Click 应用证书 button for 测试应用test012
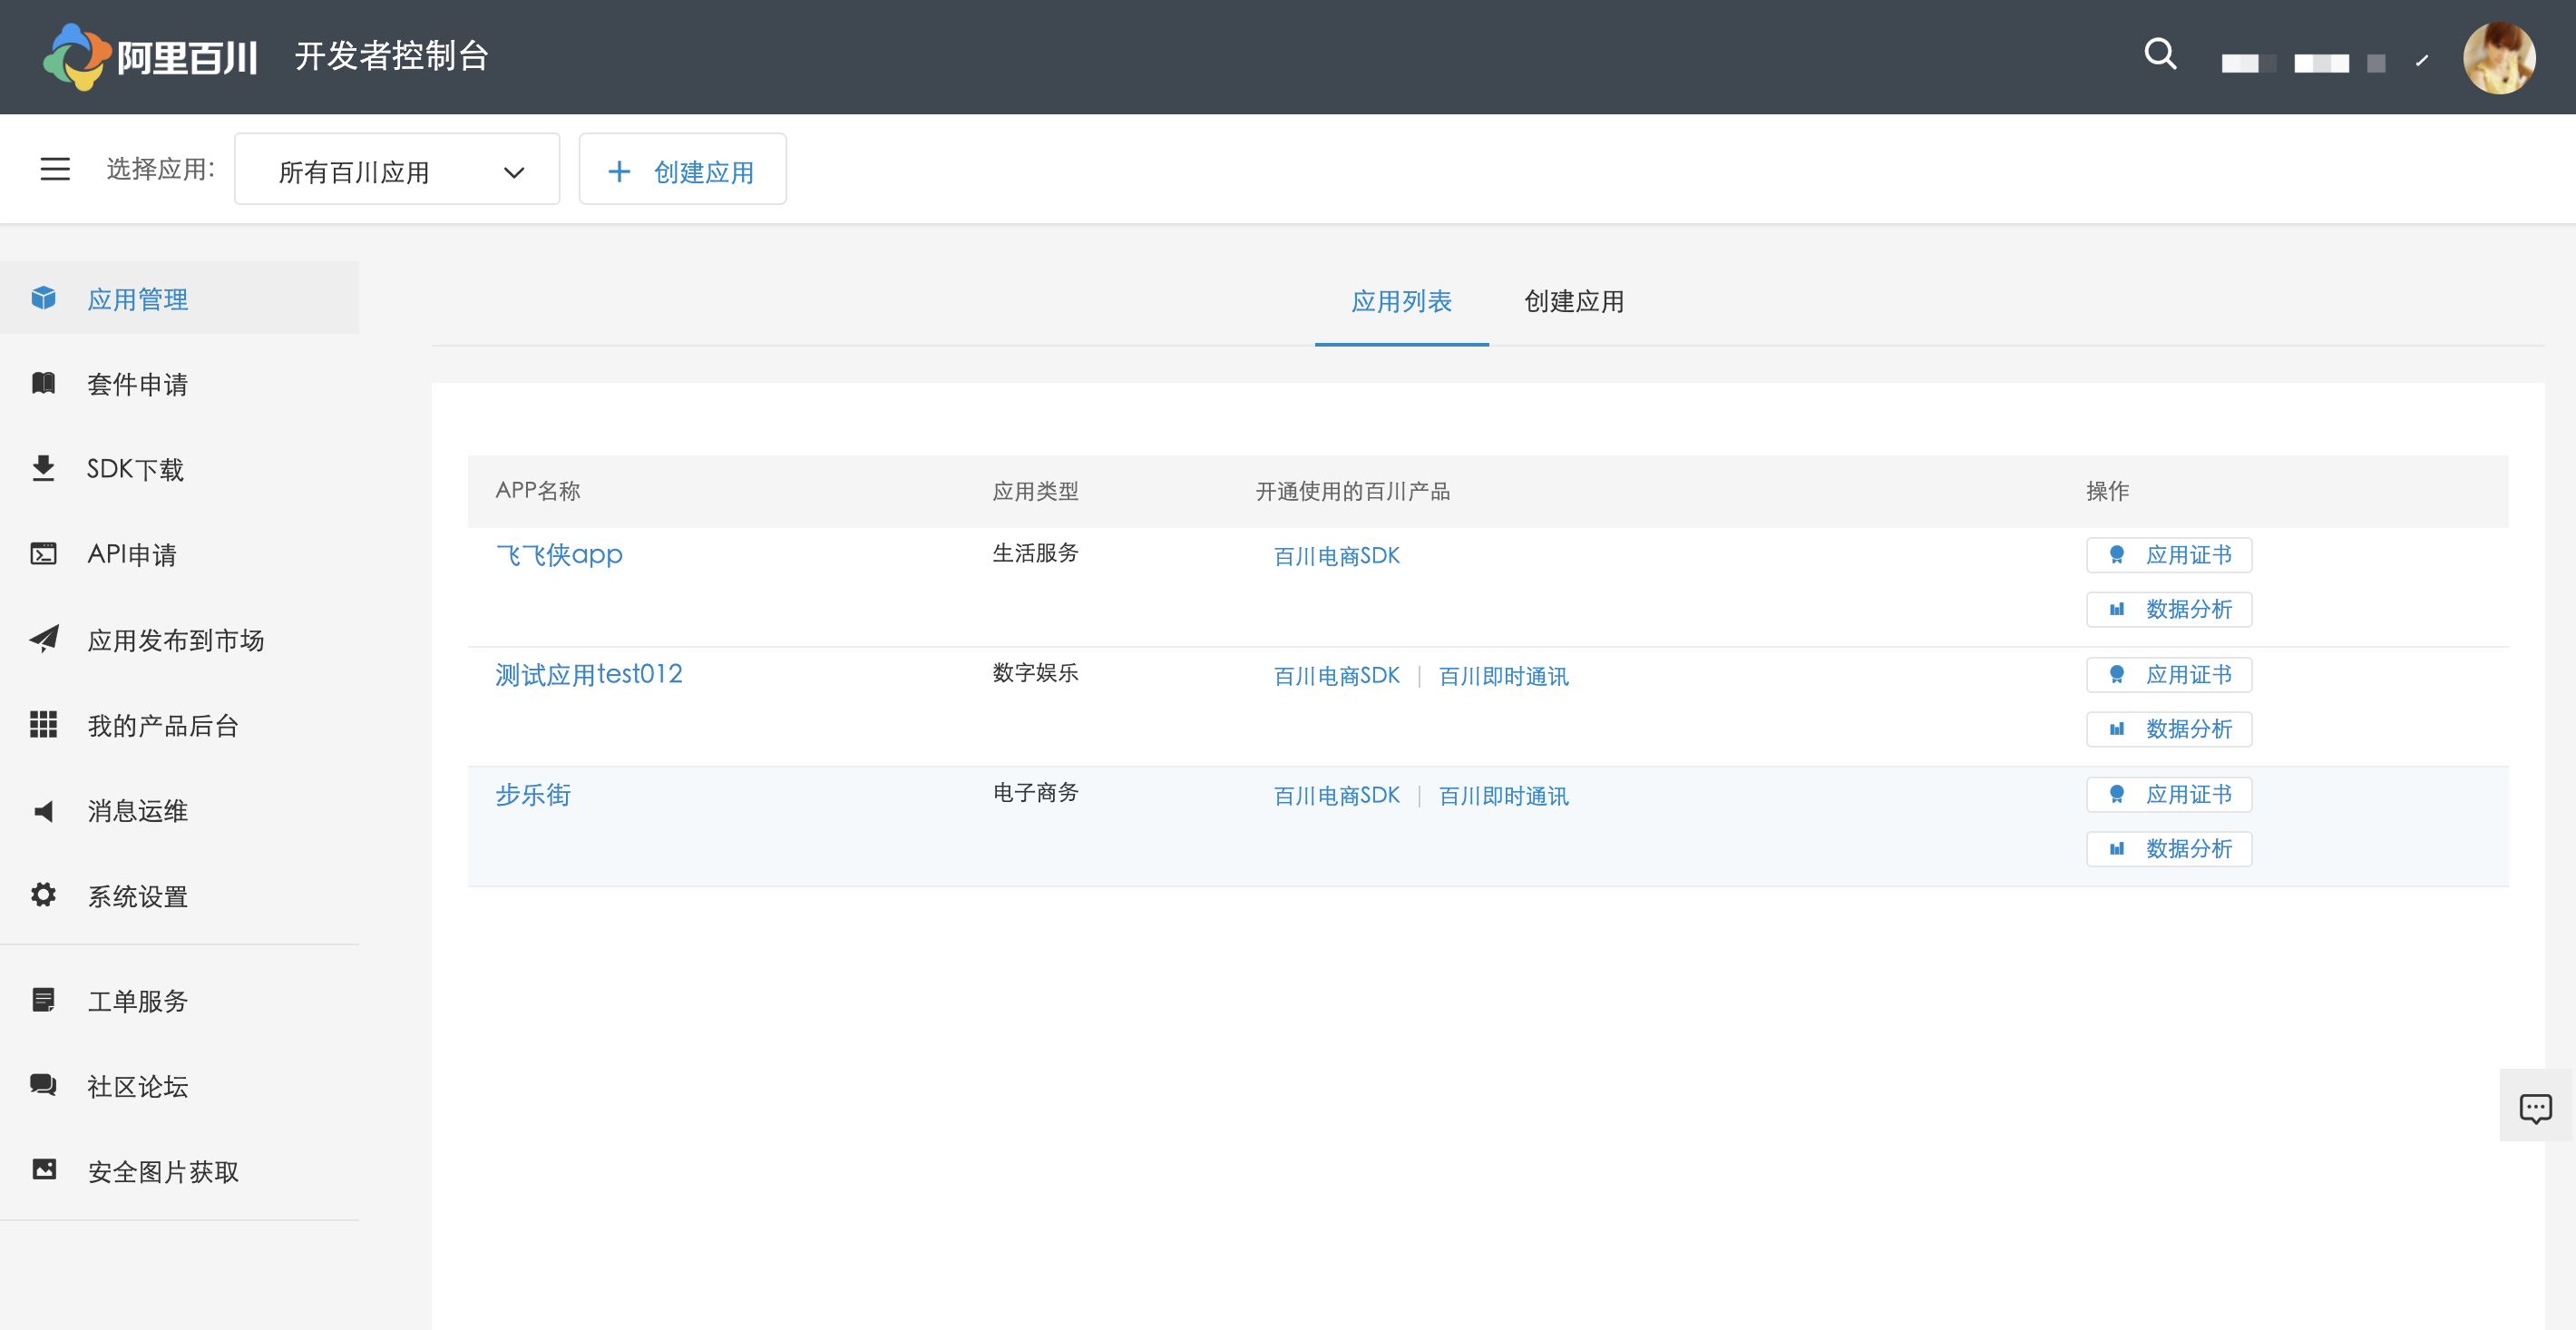 tap(2169, 675)
